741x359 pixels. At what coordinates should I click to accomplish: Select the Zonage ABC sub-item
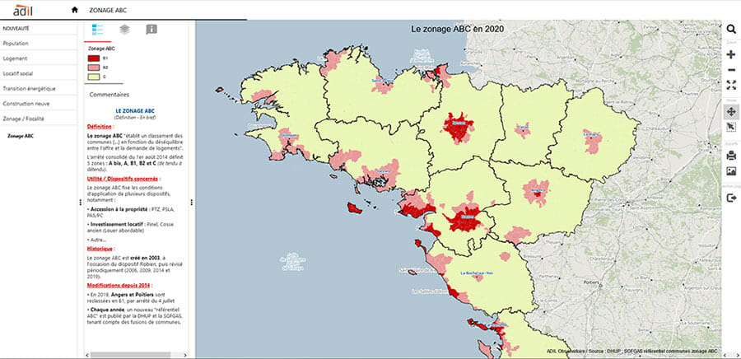click(21, 136)
